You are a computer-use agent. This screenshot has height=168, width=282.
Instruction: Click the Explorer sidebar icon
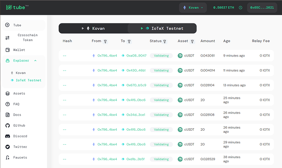(7, 61)
